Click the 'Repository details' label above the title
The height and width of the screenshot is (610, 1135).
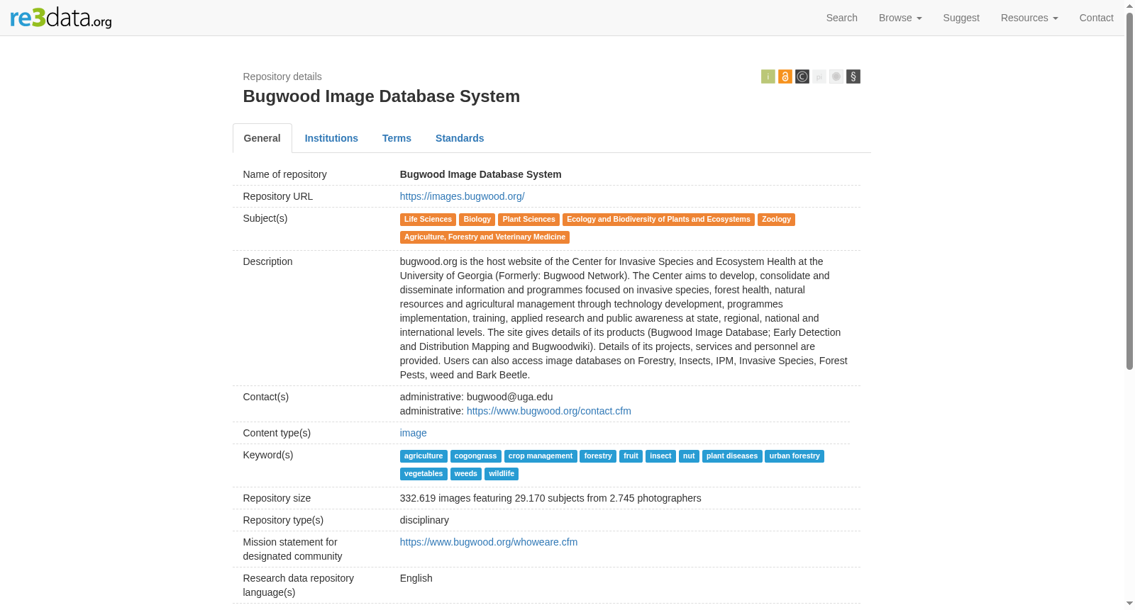[x=282, y=77]
